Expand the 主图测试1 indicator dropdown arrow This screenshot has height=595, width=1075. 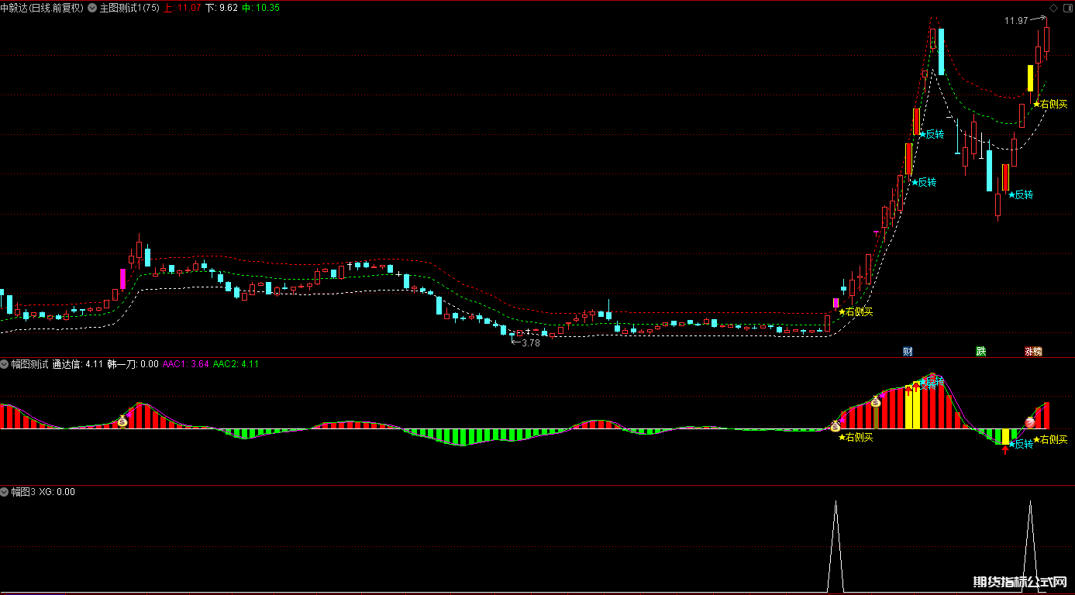point(93,8)
